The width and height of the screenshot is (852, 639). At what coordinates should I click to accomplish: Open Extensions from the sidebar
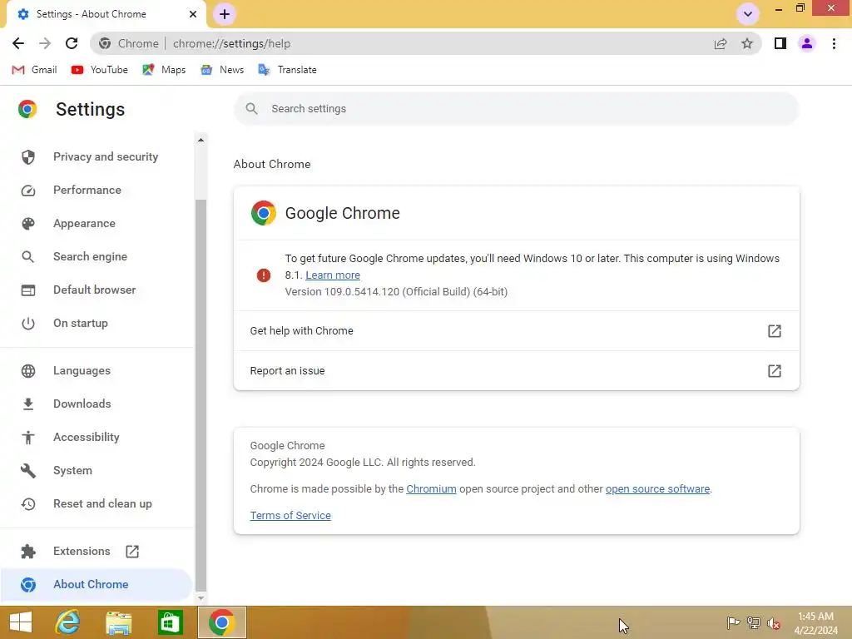coord(97,551)
